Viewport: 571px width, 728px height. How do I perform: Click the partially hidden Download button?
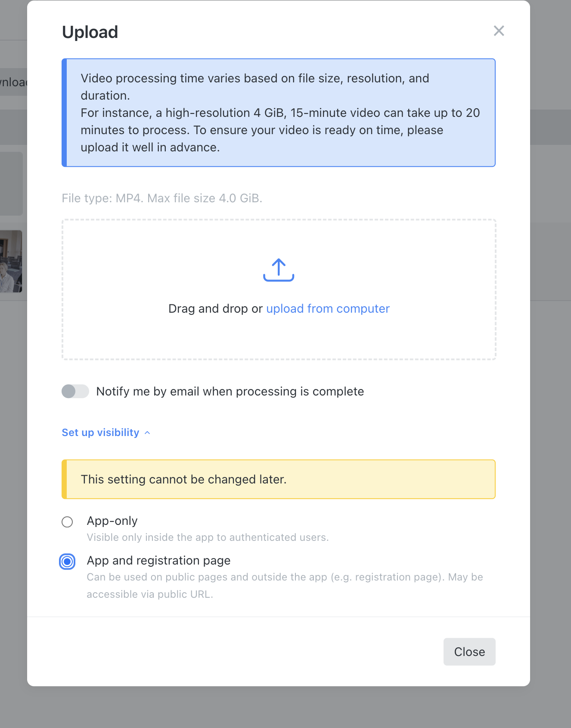point(13,82)
